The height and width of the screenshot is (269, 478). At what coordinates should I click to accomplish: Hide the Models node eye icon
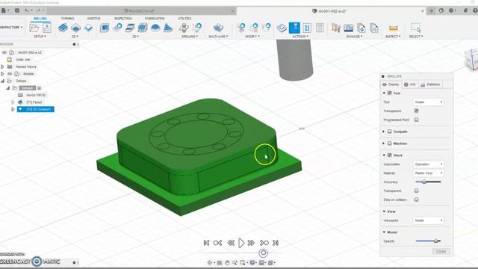pos(10,74)
